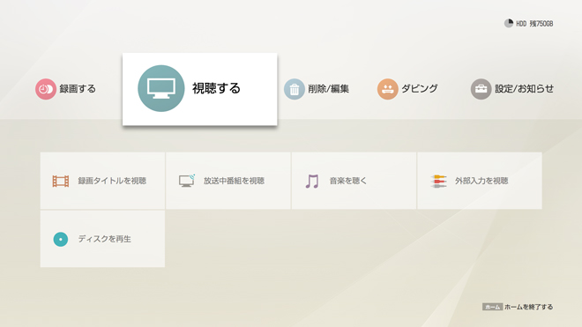
Task: Click the gray toolbox icon for 設定/お知らせ
Action: click(481, 89)
